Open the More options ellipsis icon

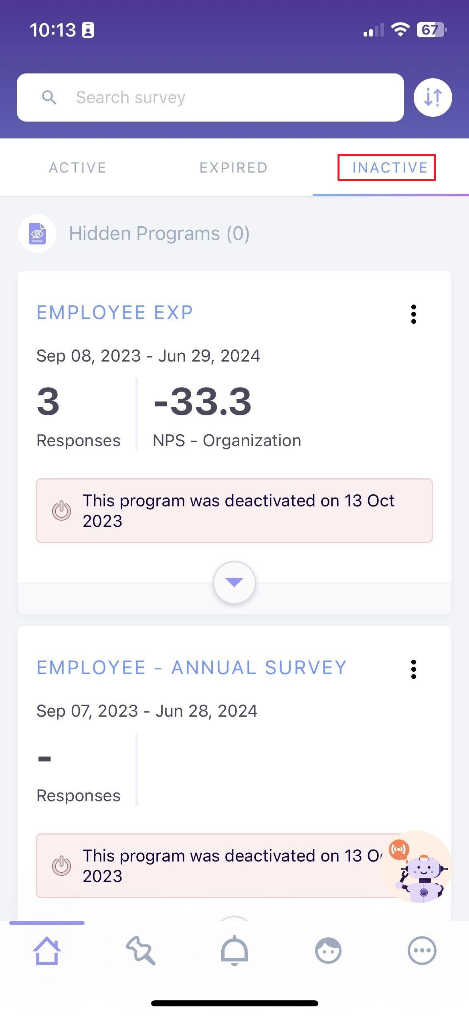pos(422,950)
